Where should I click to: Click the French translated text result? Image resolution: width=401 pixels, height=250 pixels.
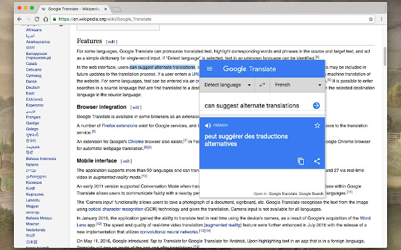pyautogui.click(x=246, y=140)
